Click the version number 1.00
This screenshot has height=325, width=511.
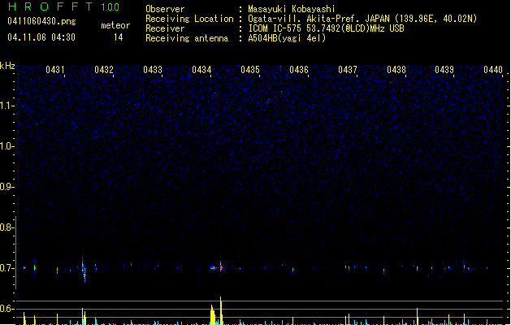(x=110, y=7)
